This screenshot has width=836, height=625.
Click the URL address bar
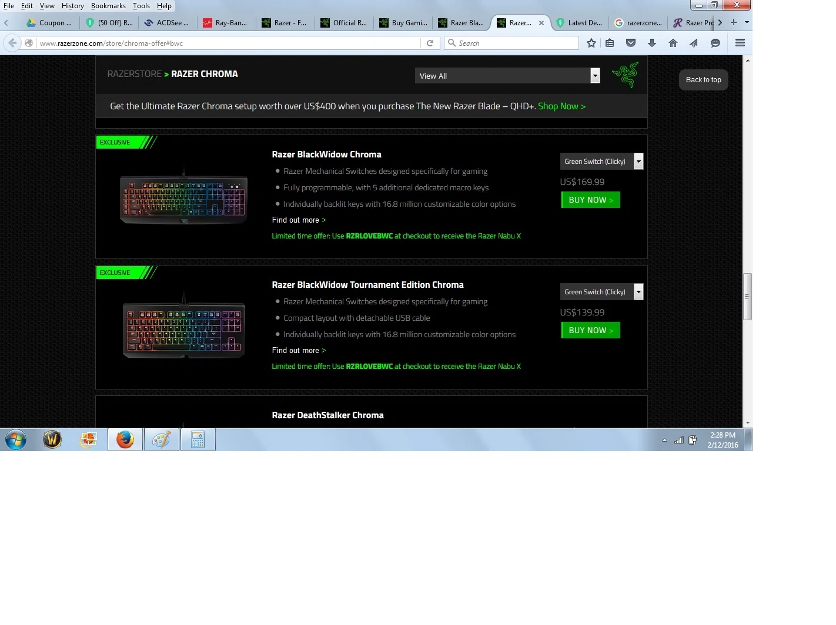click(x=229, y=43)
